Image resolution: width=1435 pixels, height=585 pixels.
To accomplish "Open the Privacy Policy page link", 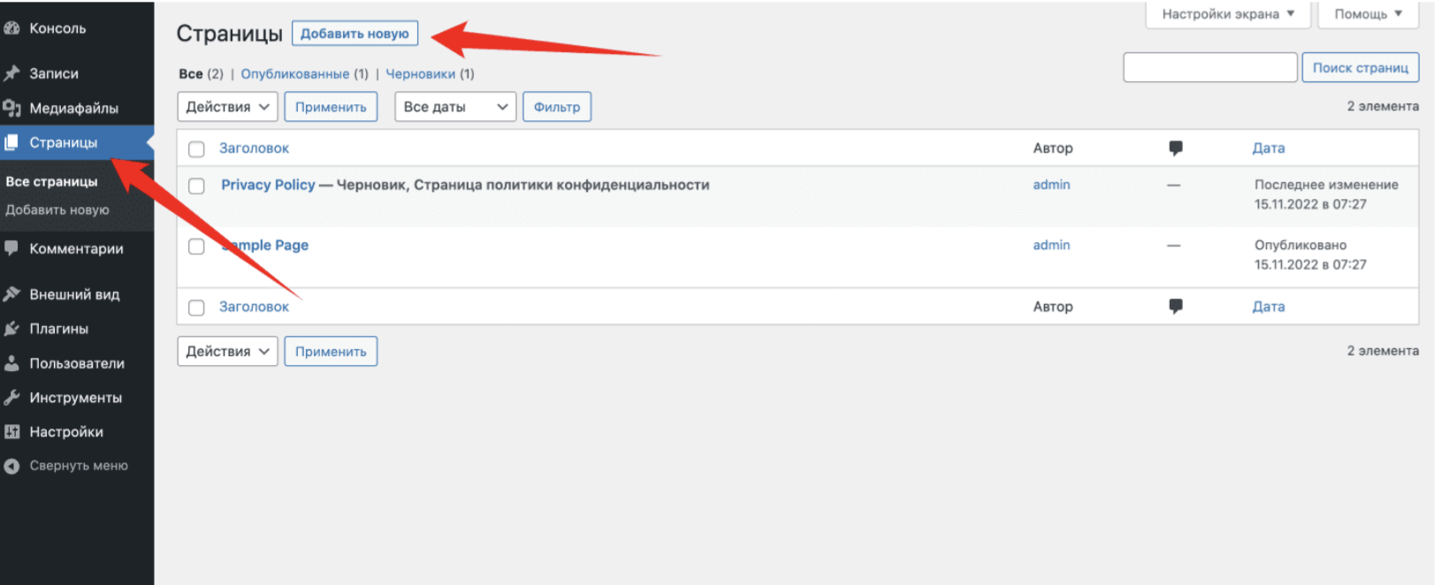I will point(268,185).
